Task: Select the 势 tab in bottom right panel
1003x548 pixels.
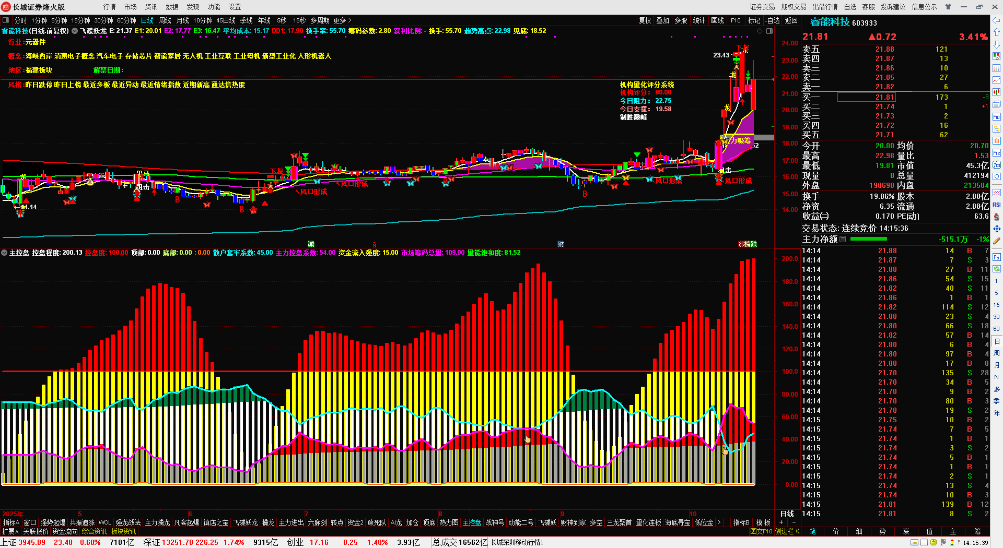Action: 882,531
